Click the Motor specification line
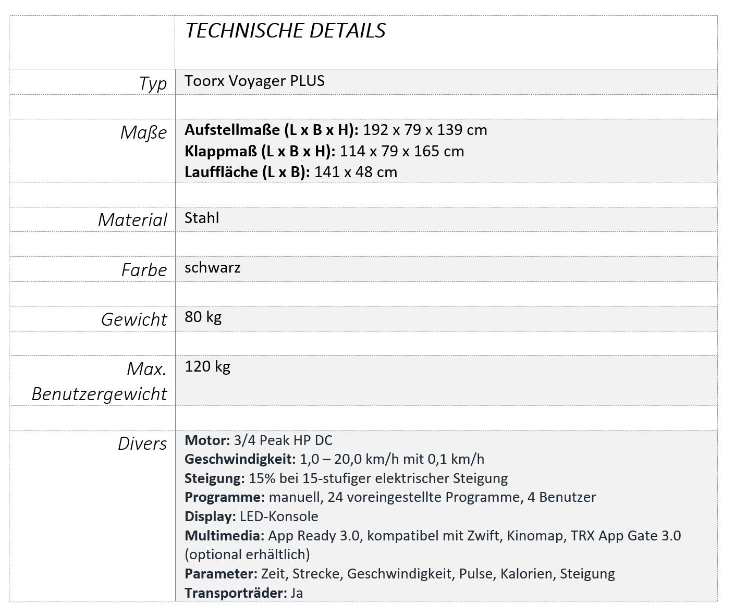747x616 pixels. (258, 440)
